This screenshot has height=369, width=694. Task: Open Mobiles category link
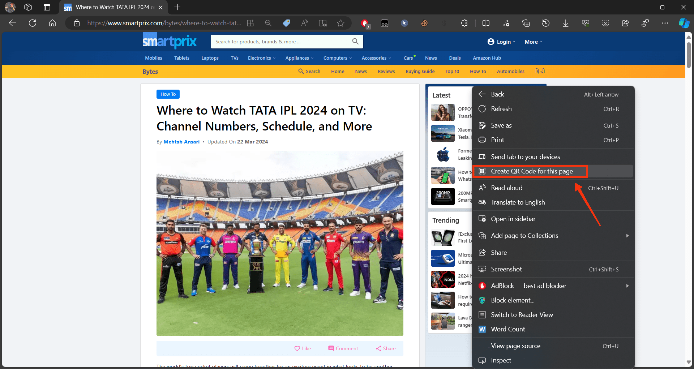(x=154, y=58)
